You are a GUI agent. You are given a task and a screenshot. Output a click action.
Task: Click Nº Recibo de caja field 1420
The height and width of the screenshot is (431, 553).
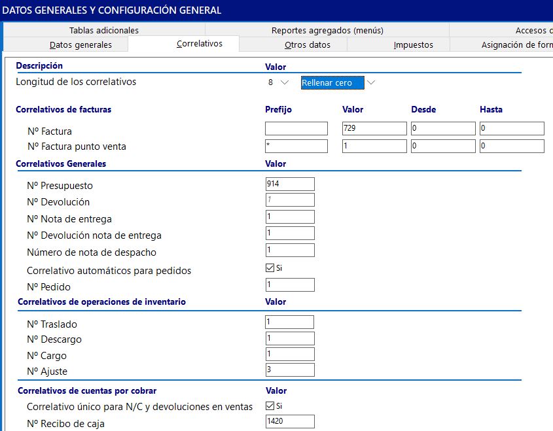click(x=290, y=421)
